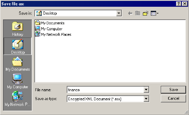Open My Network Places in the places bar
This screenshot has height=115, width=189.
18,99
